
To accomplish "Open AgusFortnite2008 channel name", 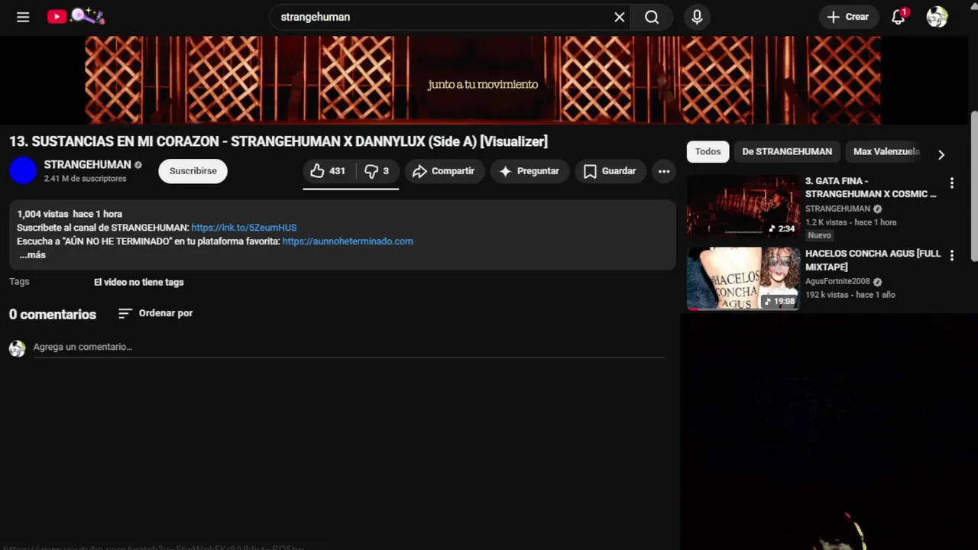I will tap(837, 281).
